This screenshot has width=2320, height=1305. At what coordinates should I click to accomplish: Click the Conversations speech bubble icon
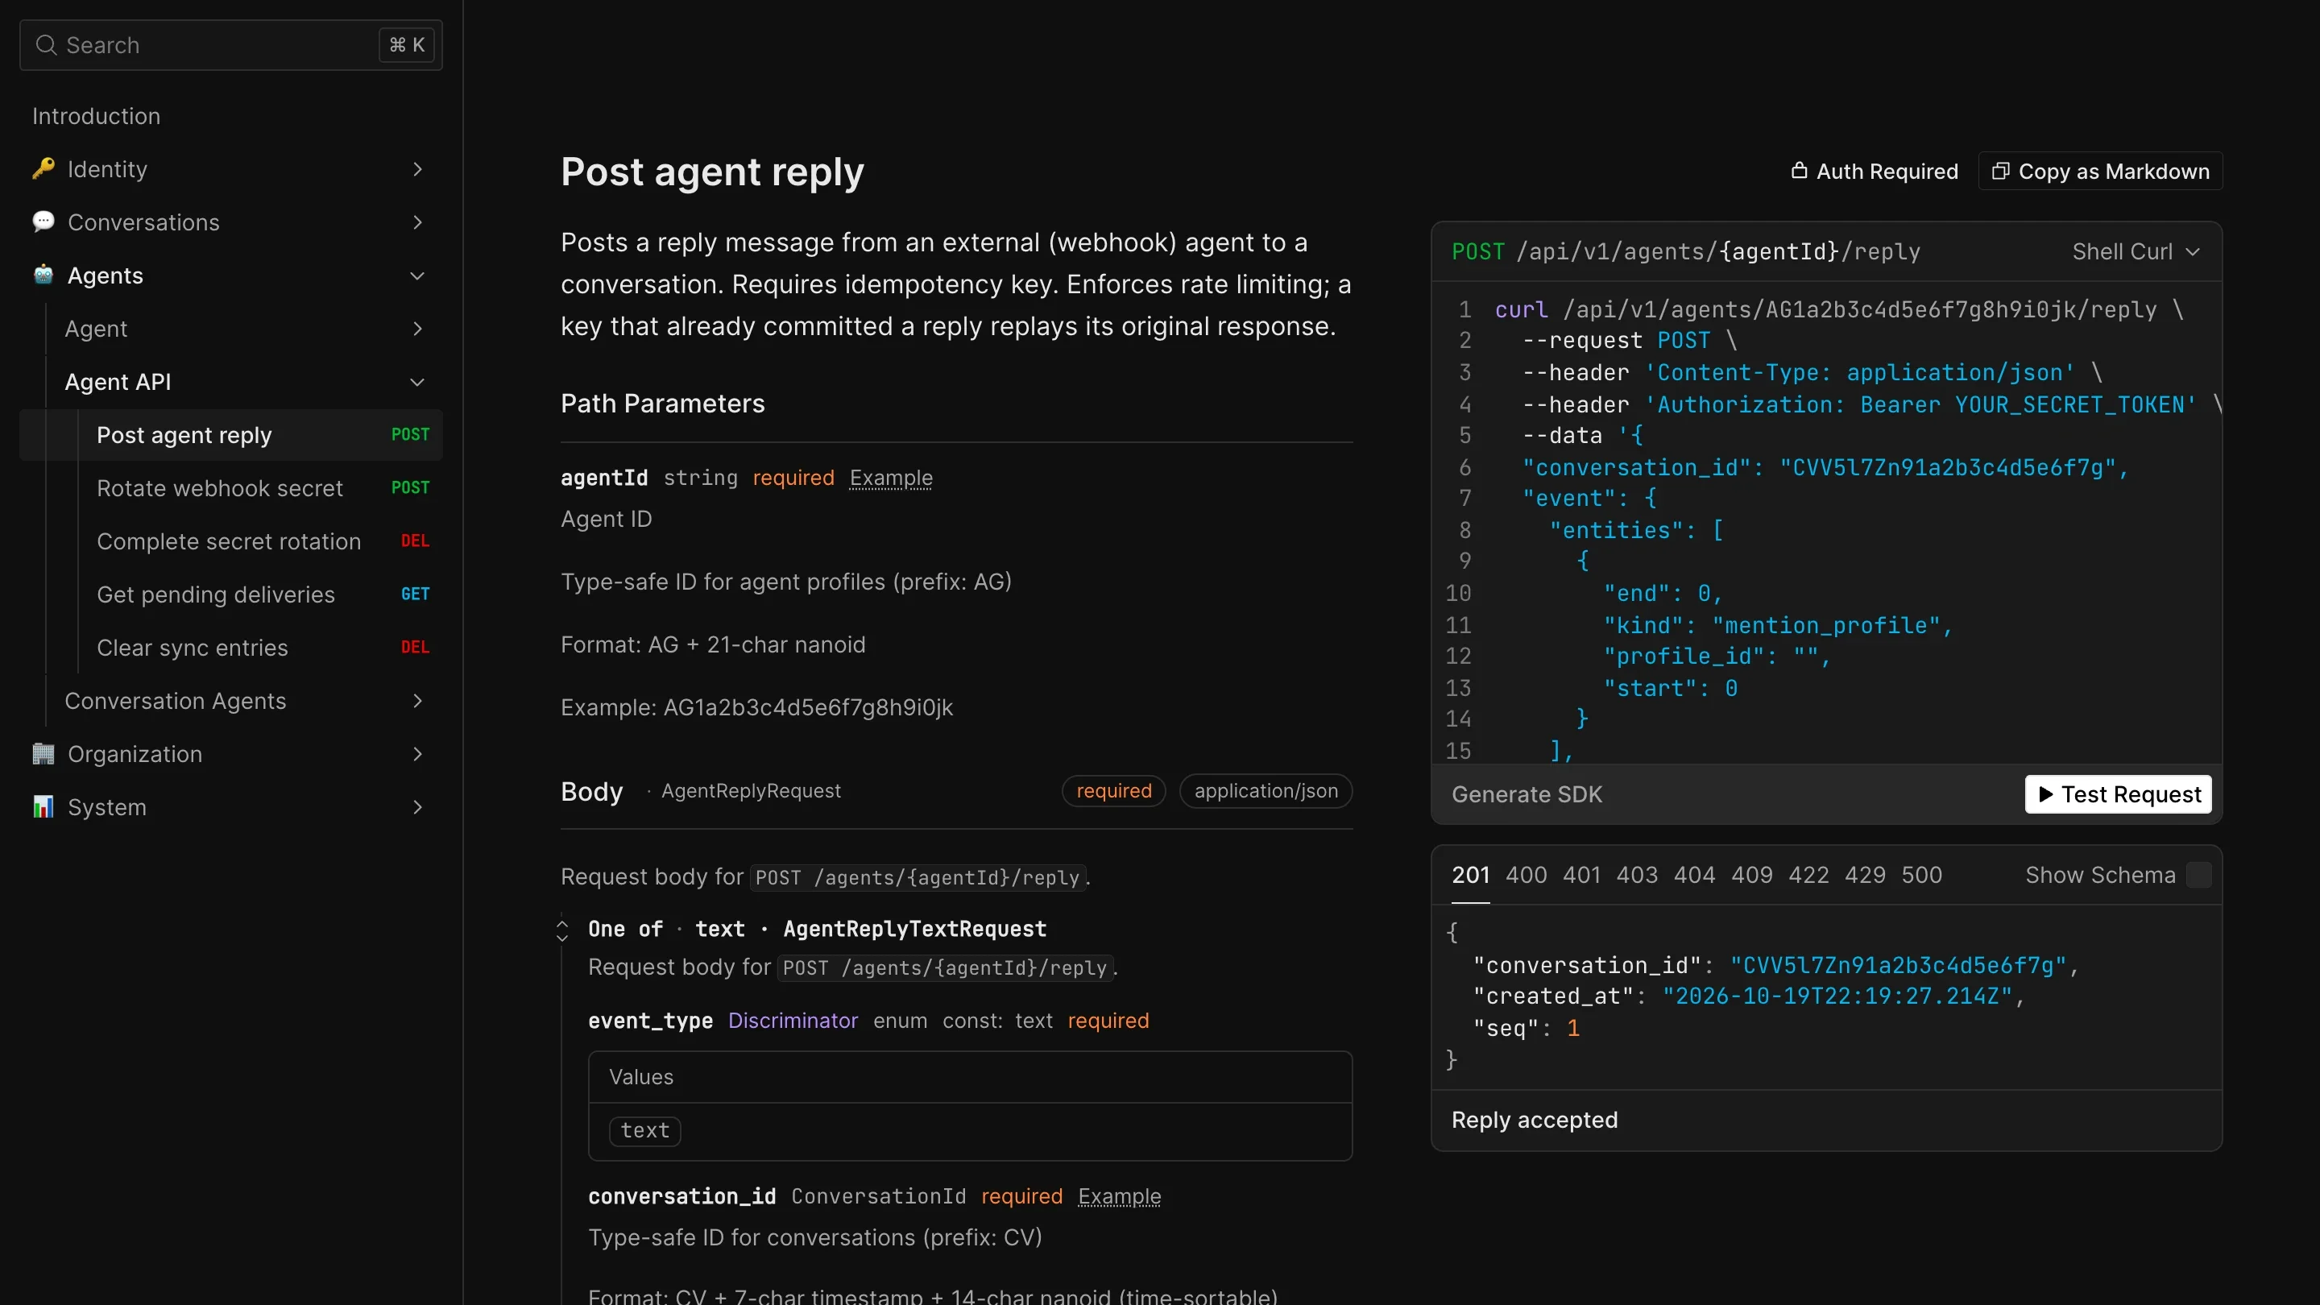[43, 222]
